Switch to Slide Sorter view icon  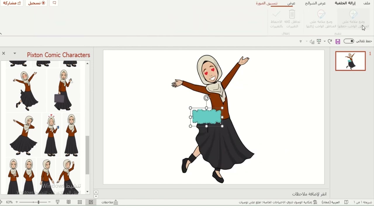[x=80, y=202]
